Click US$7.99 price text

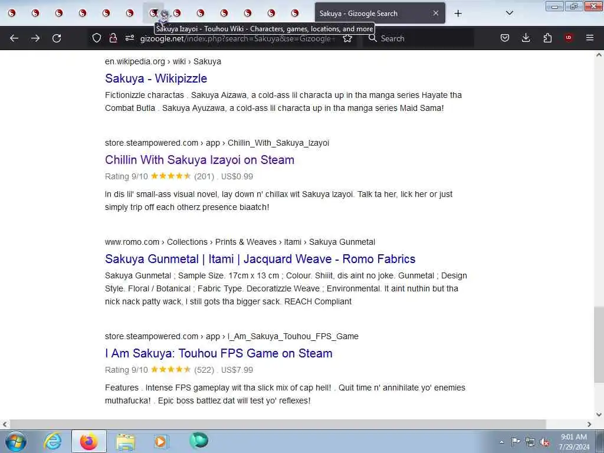(237, 370)
